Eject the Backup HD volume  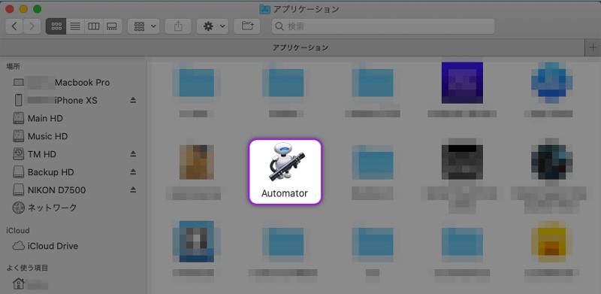[x=133, y=172]
